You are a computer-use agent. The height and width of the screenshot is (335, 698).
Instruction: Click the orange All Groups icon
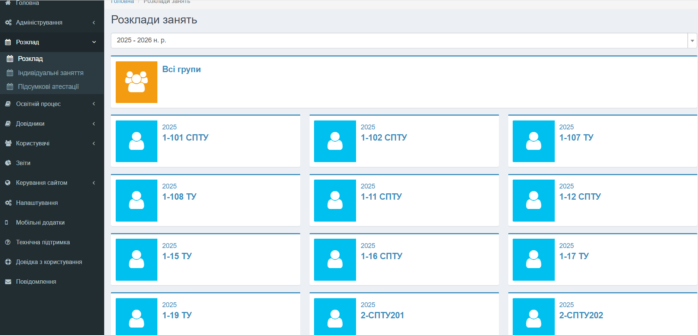point(136,82)
